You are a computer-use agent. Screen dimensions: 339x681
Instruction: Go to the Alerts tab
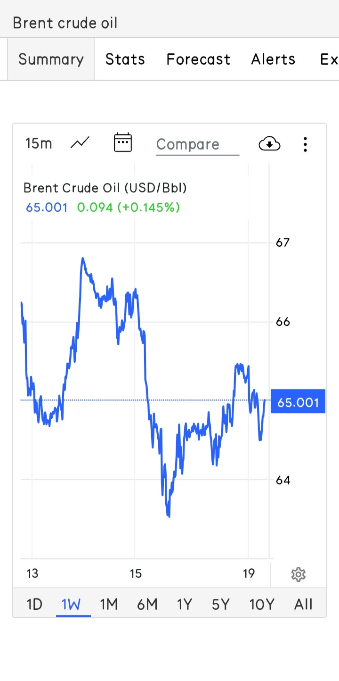[x=273, y=59]
